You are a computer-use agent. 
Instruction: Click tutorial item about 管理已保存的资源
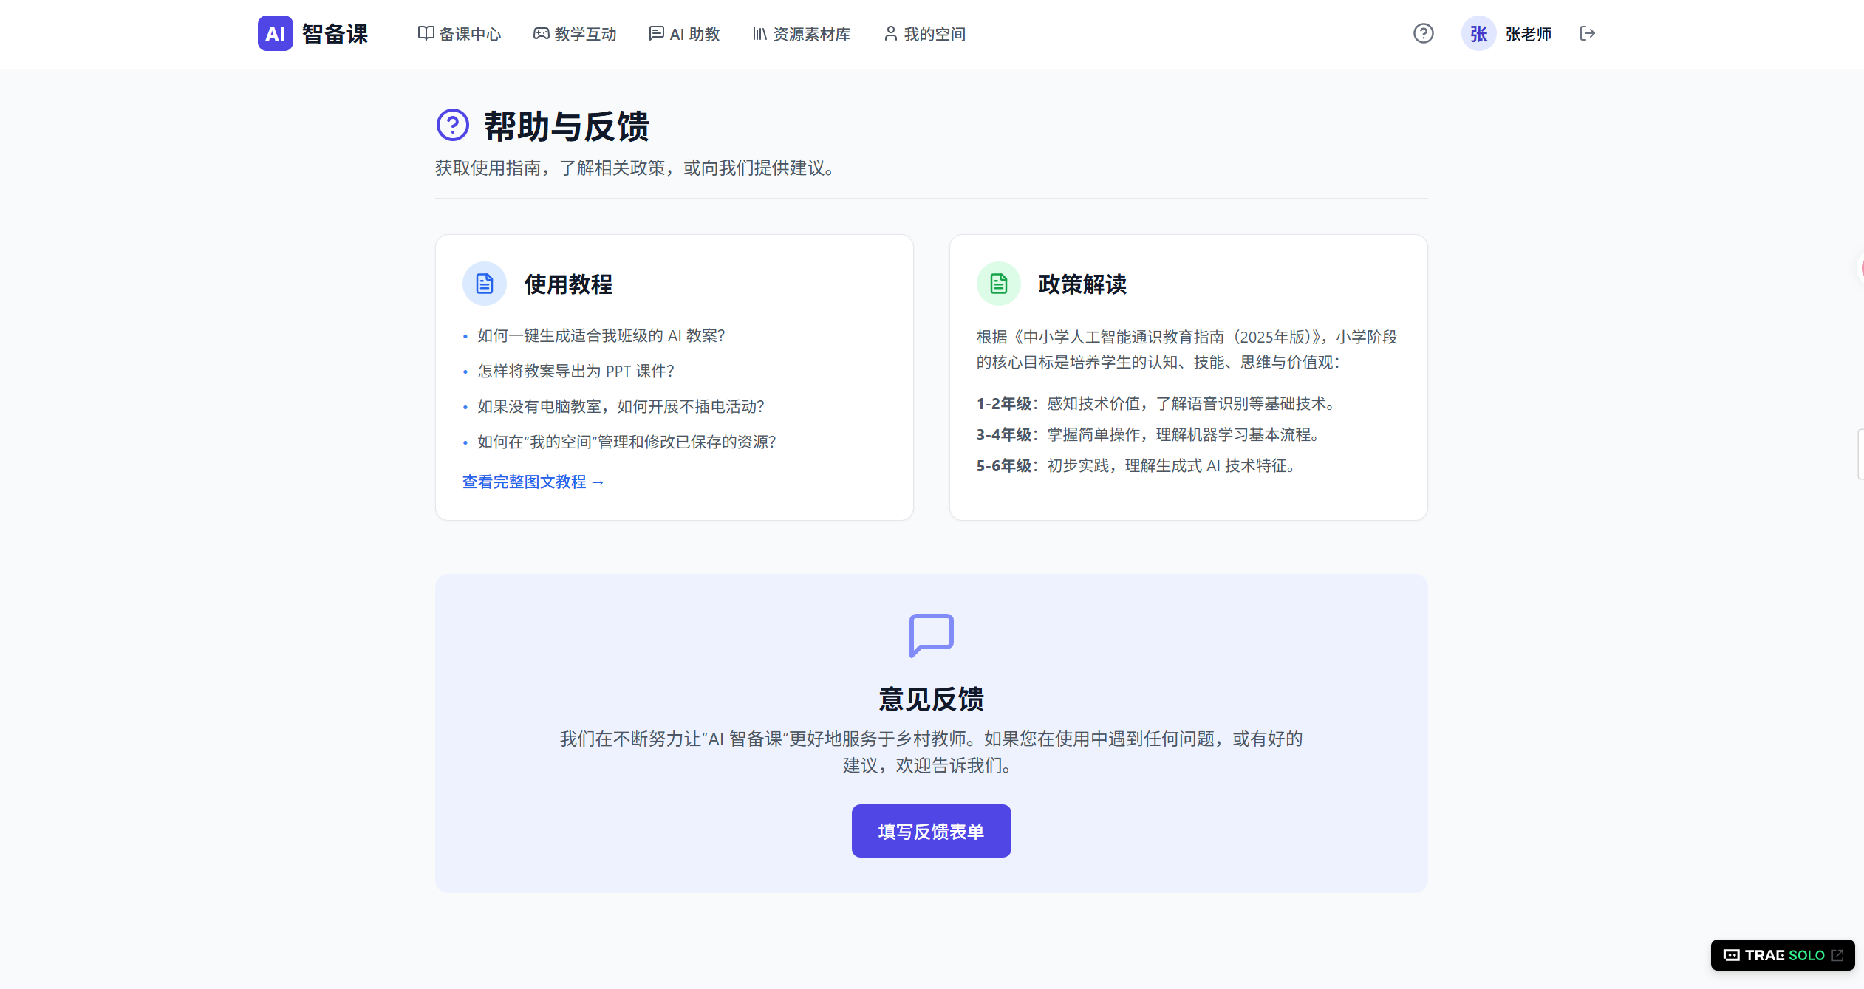coord(627,442)
